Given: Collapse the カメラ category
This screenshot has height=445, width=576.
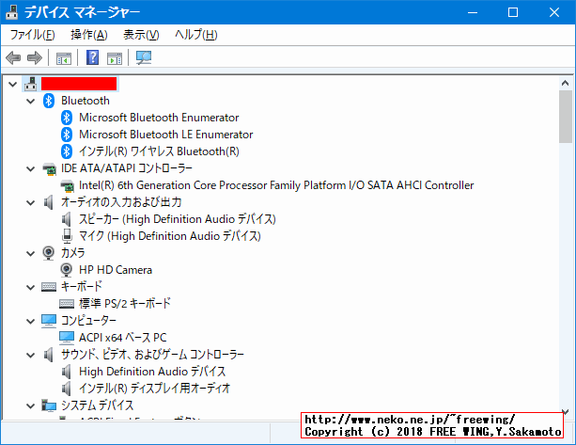Looking at the screenshot, I should point(31,253).
